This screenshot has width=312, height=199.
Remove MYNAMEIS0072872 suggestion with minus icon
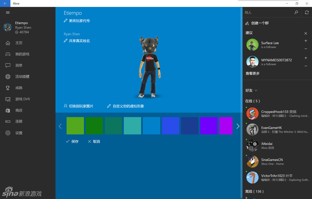click(306, 66)
